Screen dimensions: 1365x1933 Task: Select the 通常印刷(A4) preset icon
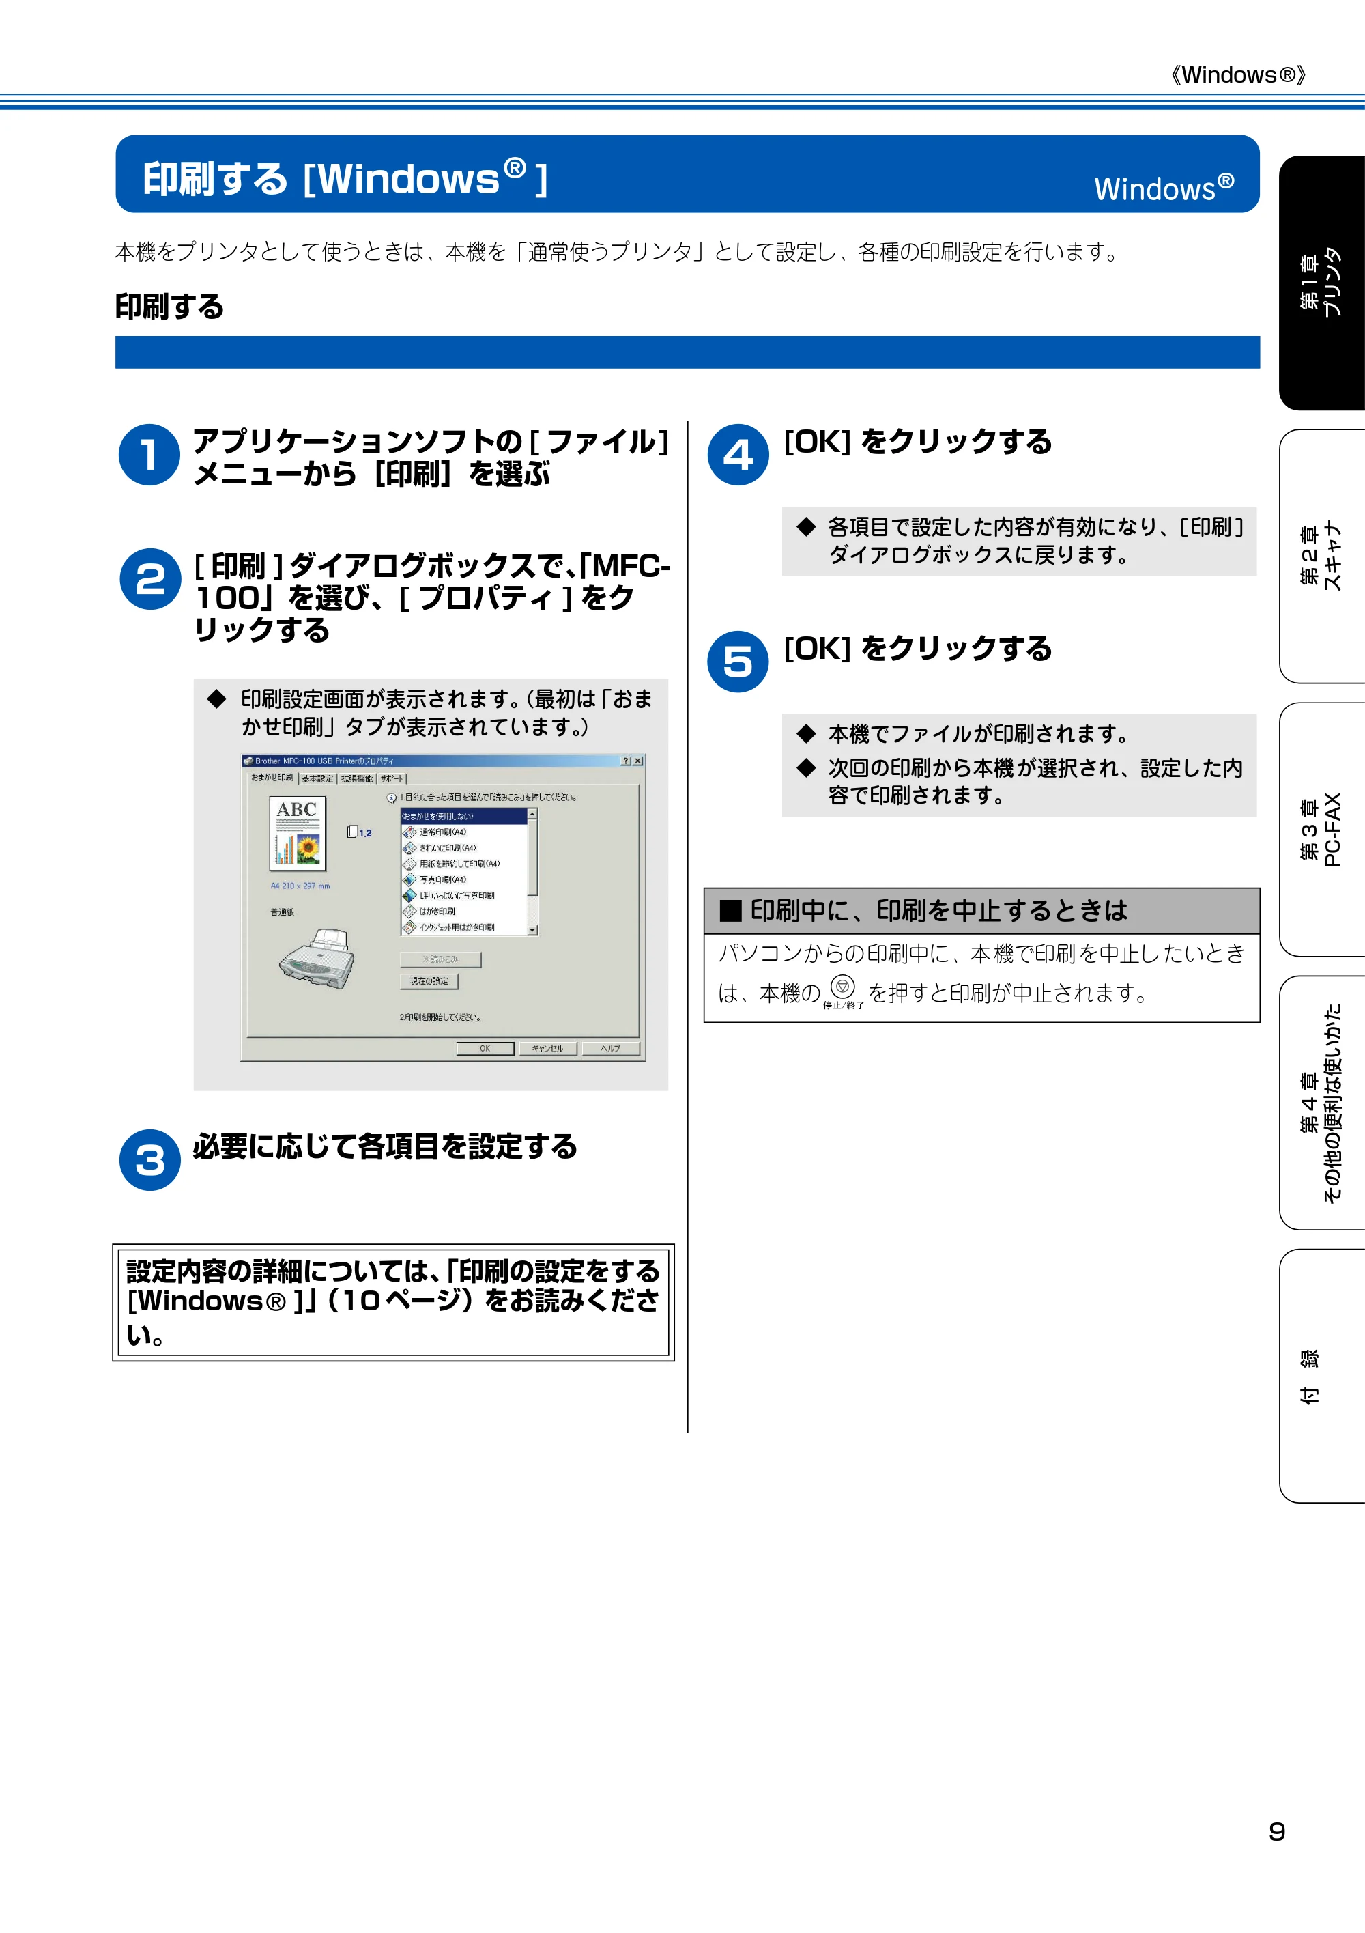(409, 832)
